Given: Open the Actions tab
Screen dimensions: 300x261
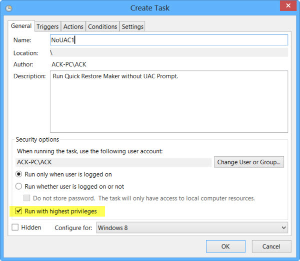Looking at the screenshot, I should coord(73,26).
